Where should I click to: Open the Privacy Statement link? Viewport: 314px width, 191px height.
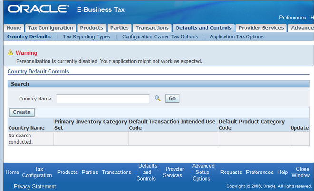(x=35, y=186)
